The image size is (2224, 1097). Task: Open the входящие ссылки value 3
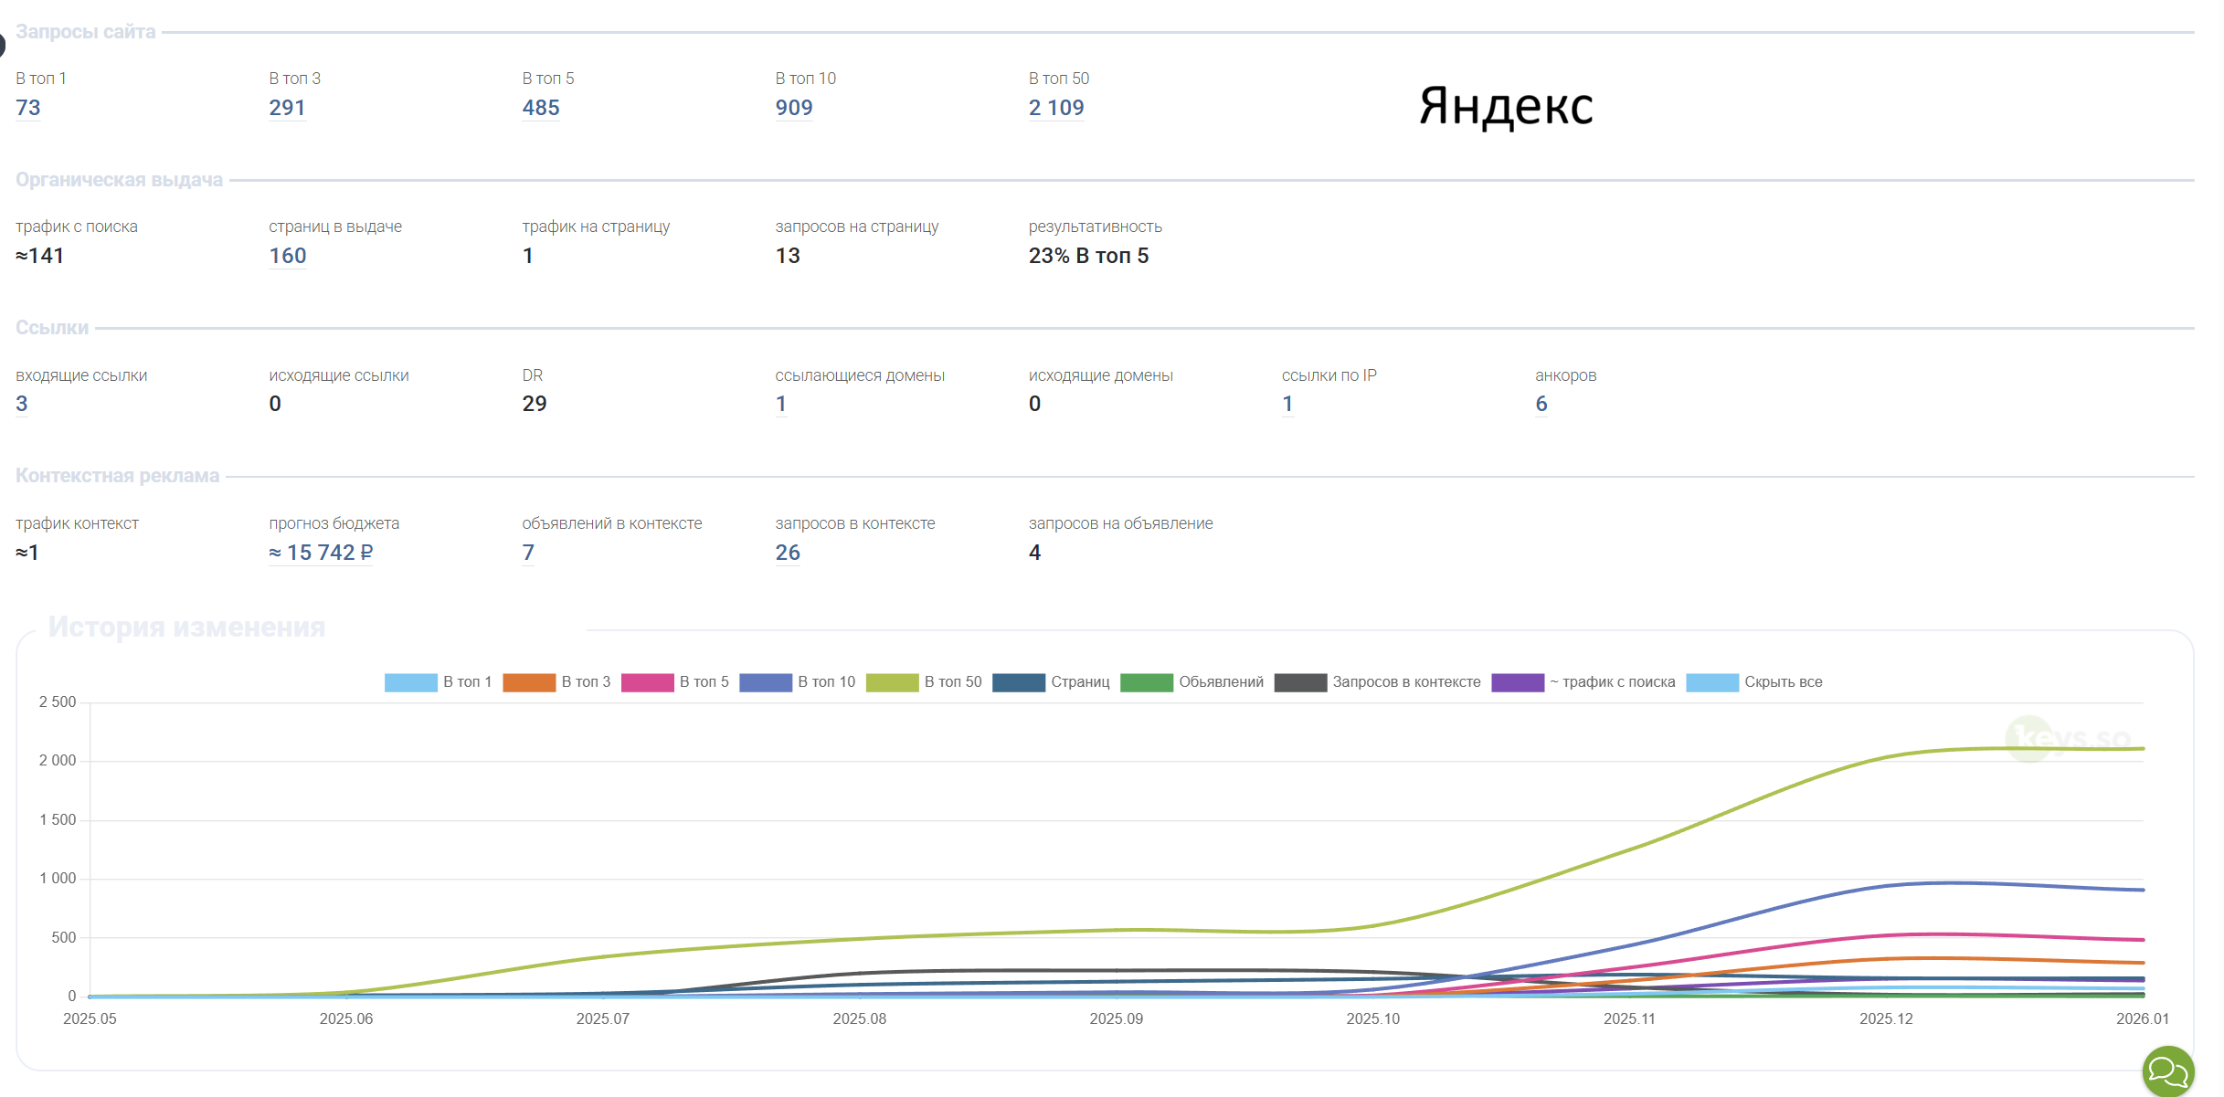pos(22,404)
